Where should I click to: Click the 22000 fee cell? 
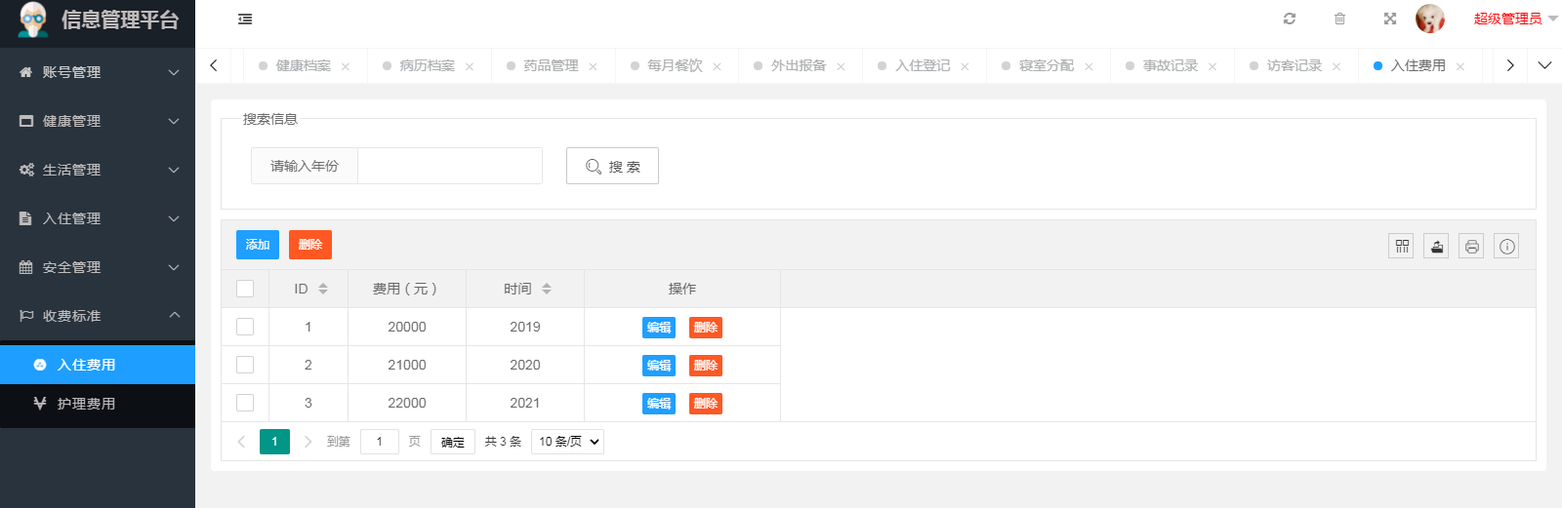pos(407,403)
